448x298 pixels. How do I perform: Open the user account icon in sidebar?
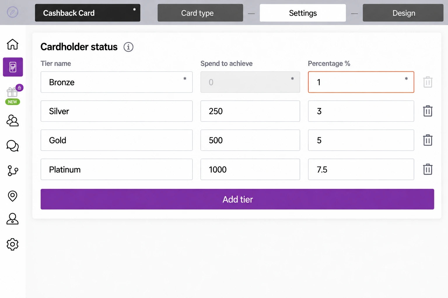pyautogui.click(x=13, y=219)
